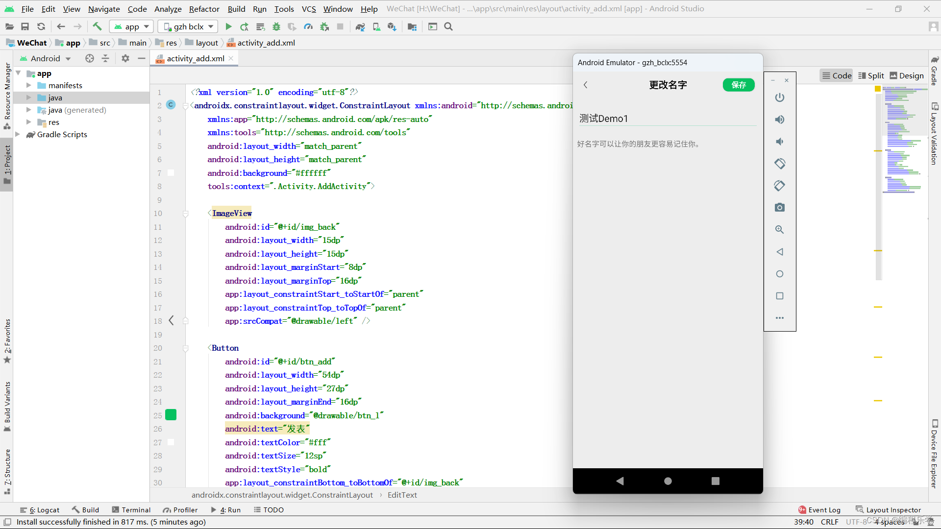Image resolution: width=941 pixels, height=529 pixels.
Task: Click green color swatch on line 25
Action: [x=171, y=415]
